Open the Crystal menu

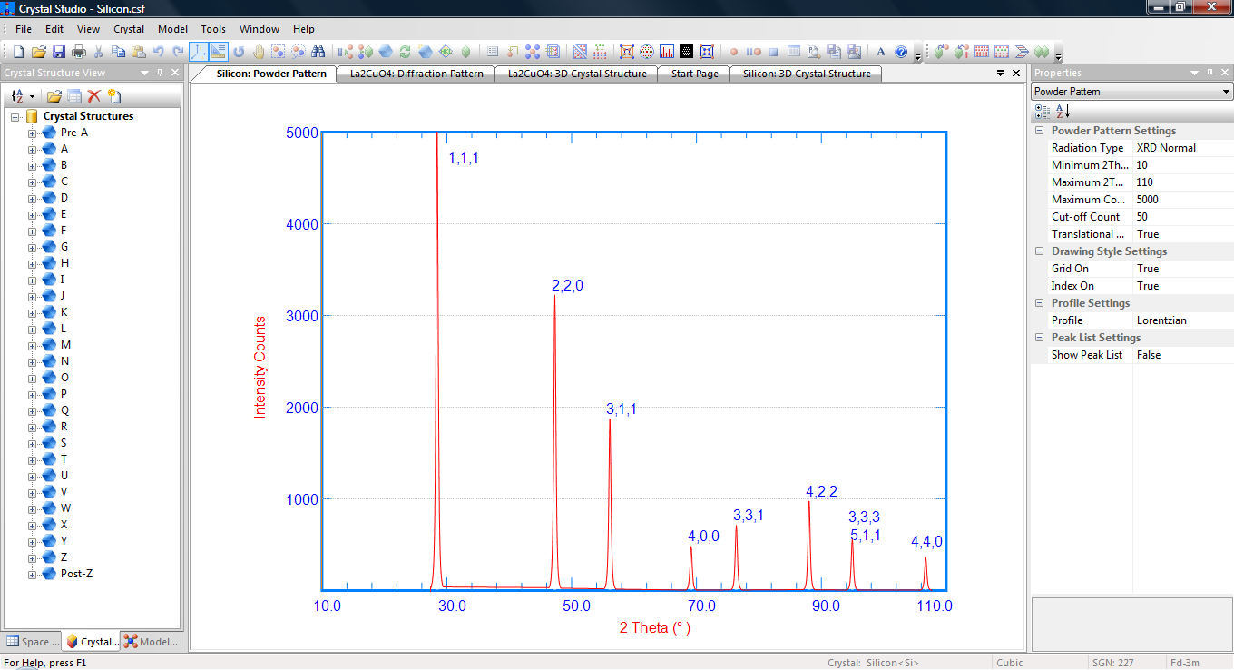129,29
